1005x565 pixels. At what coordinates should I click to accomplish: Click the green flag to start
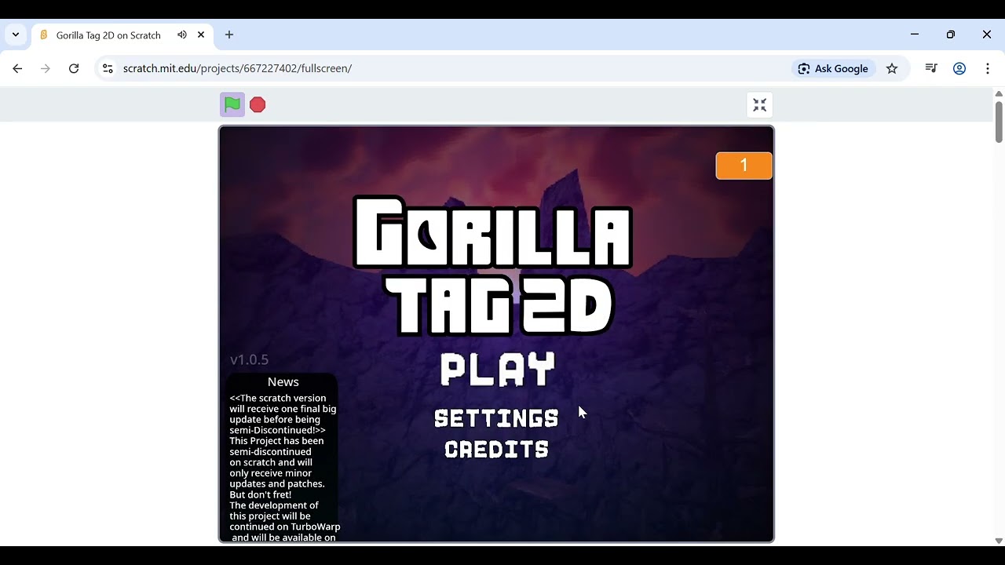pos(232,104)
